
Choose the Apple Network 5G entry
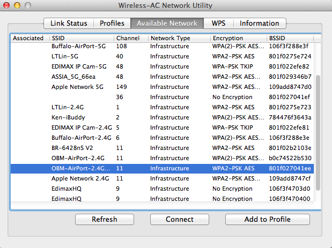pyautogui.click(x=162, y=87)
